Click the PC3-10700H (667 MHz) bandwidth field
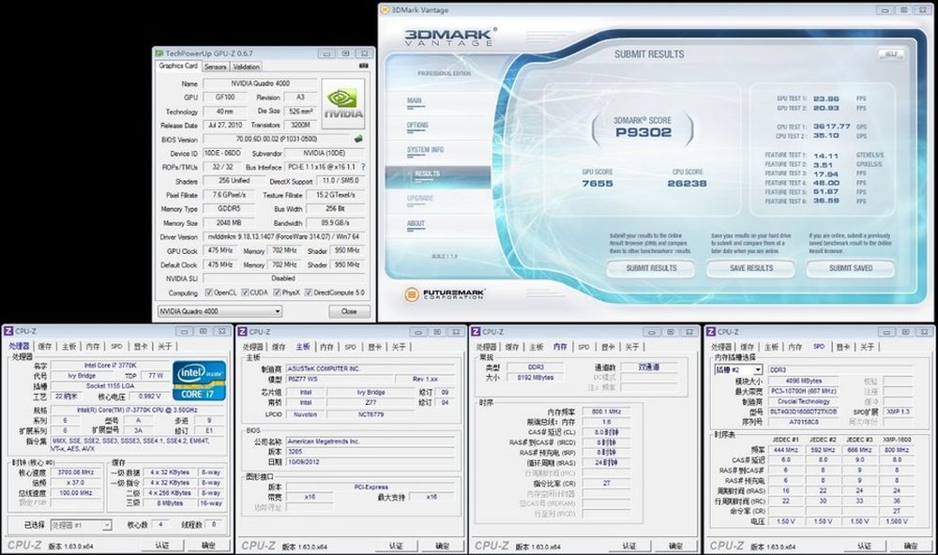The image size is (938, 555). pyautogui.click(x=804, y=391)
